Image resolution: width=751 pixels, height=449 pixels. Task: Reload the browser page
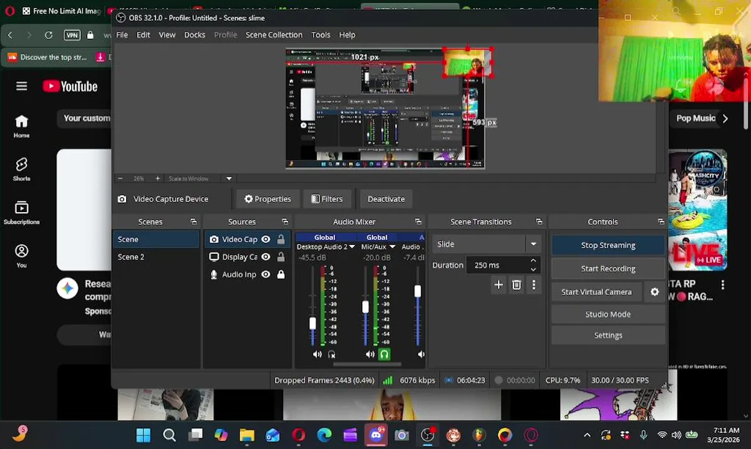click(49, 35)
